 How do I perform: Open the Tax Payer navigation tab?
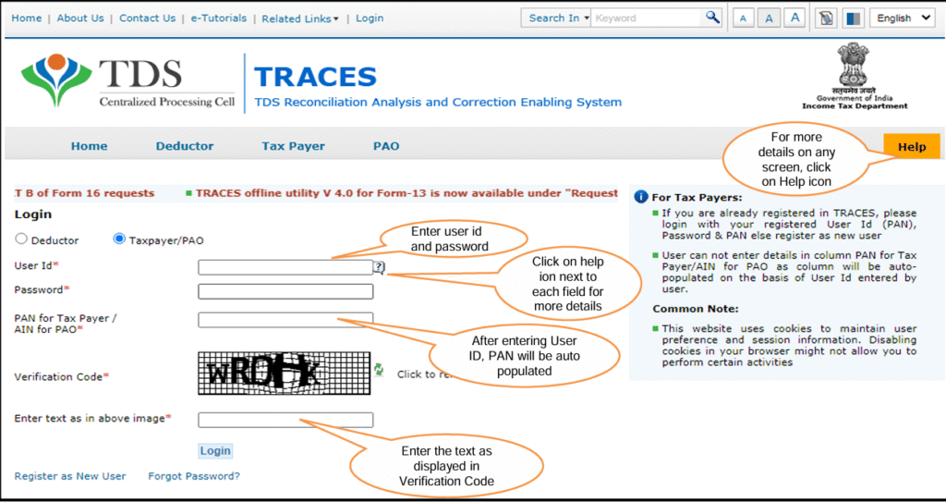click(x=293, y=146)
